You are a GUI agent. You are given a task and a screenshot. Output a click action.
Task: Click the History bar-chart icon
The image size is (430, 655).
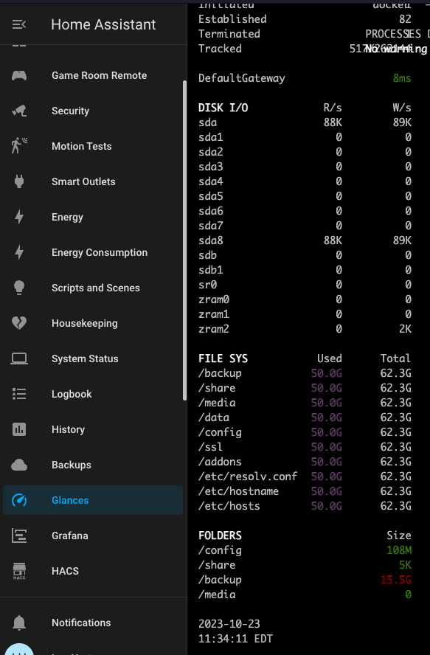pos(18,429)
